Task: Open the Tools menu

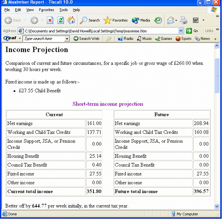Action: point(63,10)
